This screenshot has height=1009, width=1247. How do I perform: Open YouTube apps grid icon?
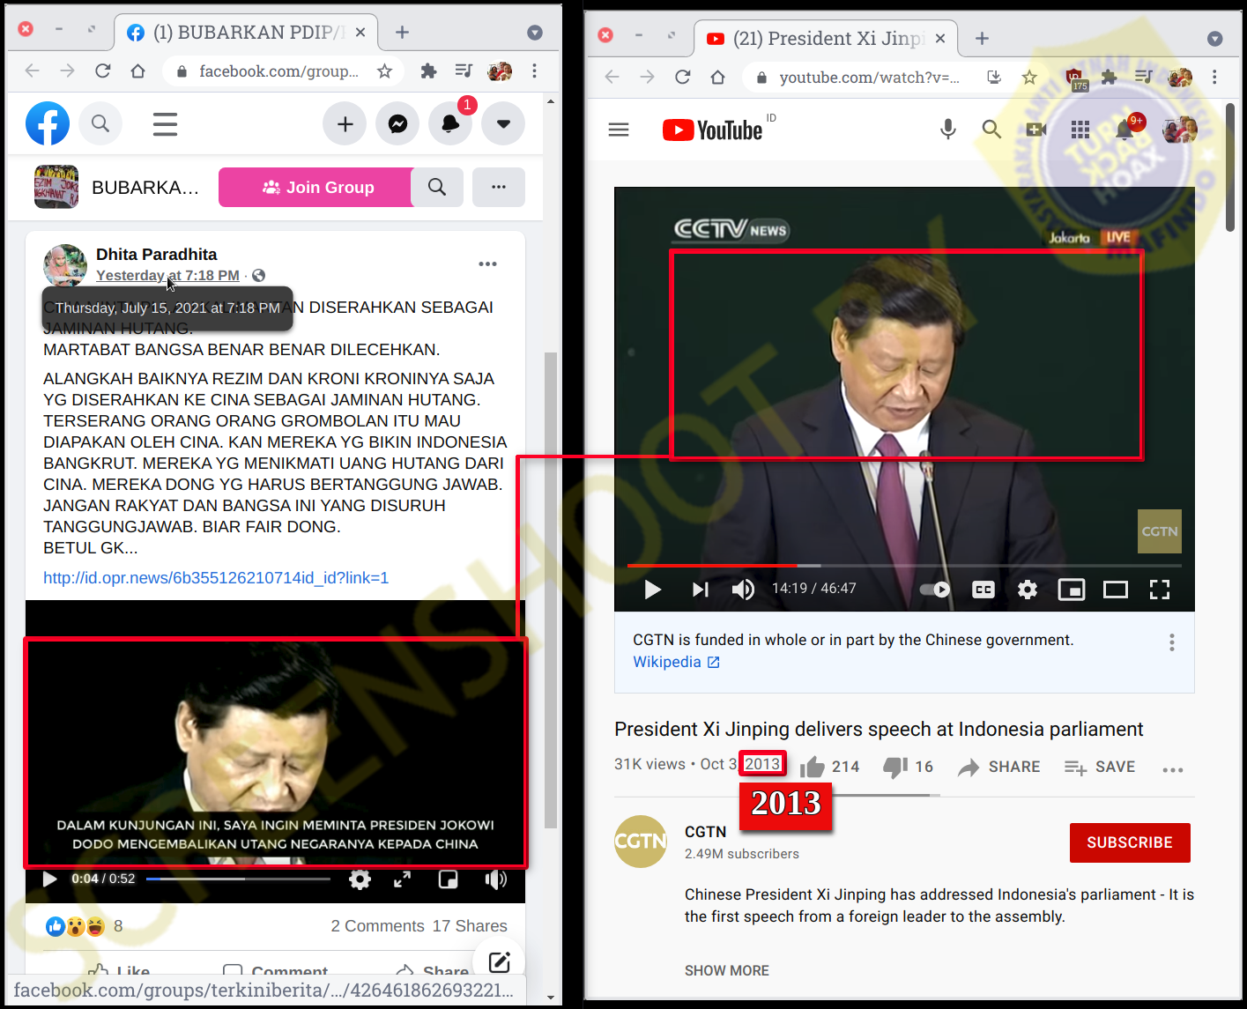pyautogui.click(x=1080, y=130)
